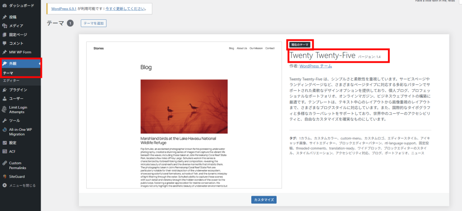This screenshot has height=211, width=462.
Task: Click the タグ: label in theme details
Action: pos(293,138)
